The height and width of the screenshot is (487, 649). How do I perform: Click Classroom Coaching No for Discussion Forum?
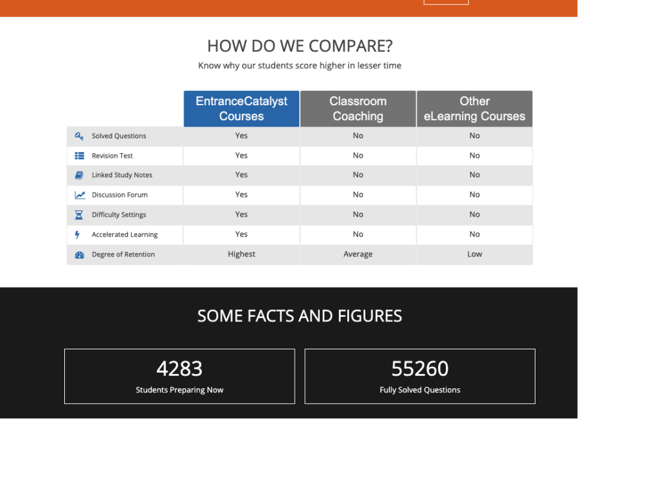coord(358,195)
